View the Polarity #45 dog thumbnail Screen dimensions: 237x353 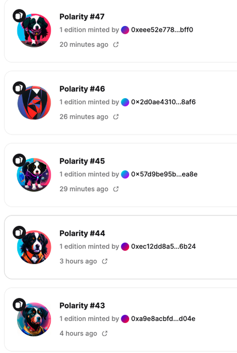pos(34,175)
